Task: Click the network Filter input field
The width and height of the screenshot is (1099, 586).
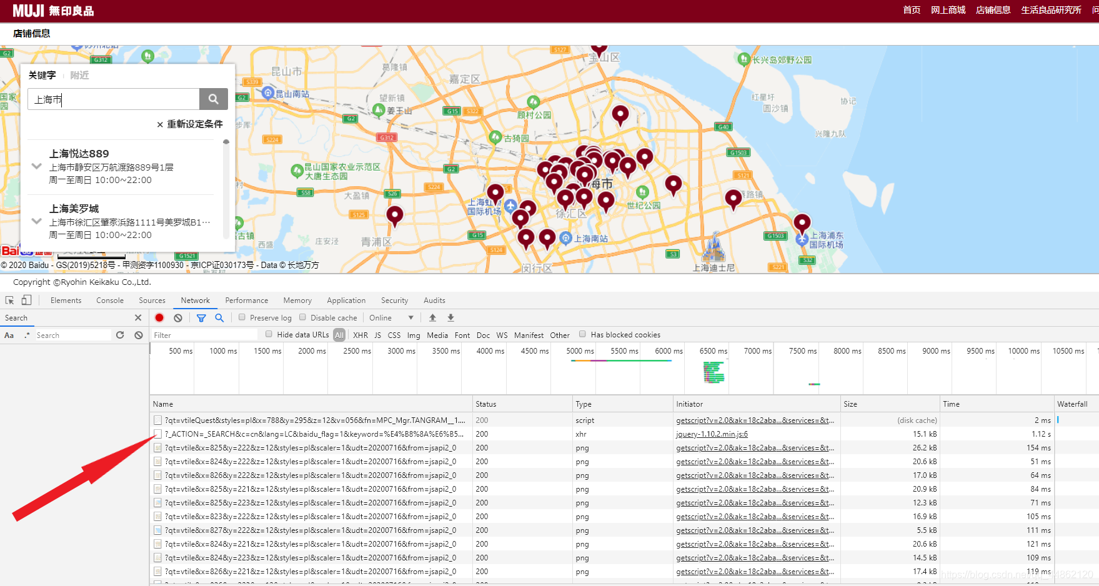Action: (x=204, y=335)
